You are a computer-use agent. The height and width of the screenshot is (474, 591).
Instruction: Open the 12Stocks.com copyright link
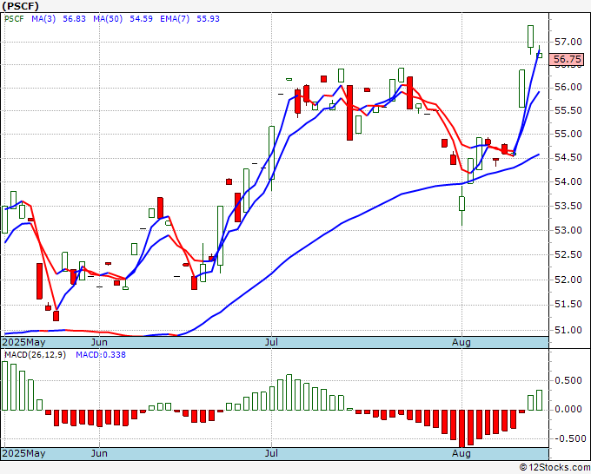554,467
